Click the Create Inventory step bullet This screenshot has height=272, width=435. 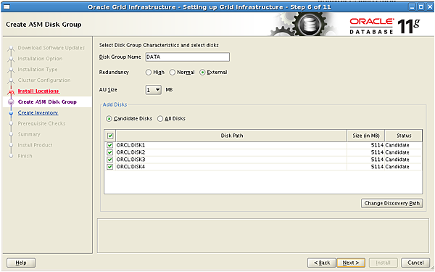click(x=11, y=113)
